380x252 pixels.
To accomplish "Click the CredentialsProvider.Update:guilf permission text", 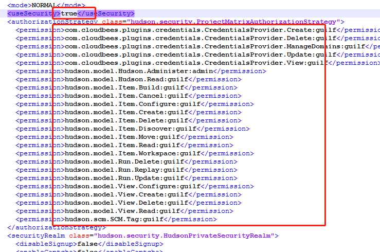I will [x=201, y=55].
